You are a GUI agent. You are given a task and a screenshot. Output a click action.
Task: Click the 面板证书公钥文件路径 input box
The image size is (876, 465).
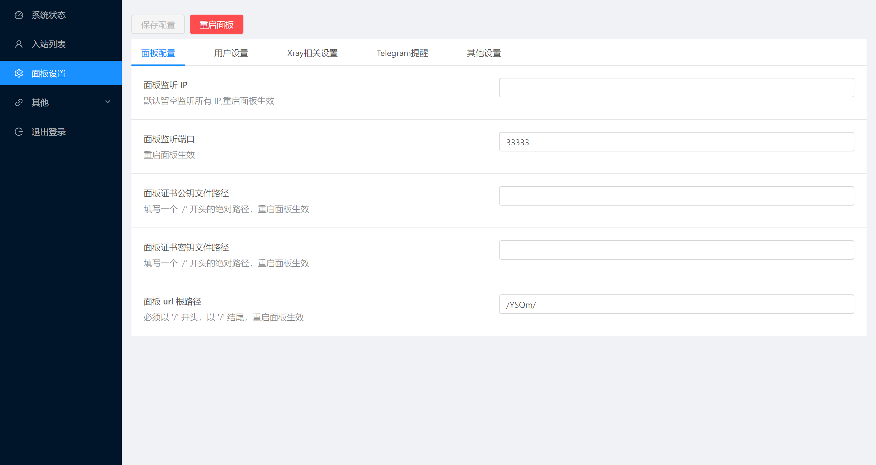[x=676, y=196]
